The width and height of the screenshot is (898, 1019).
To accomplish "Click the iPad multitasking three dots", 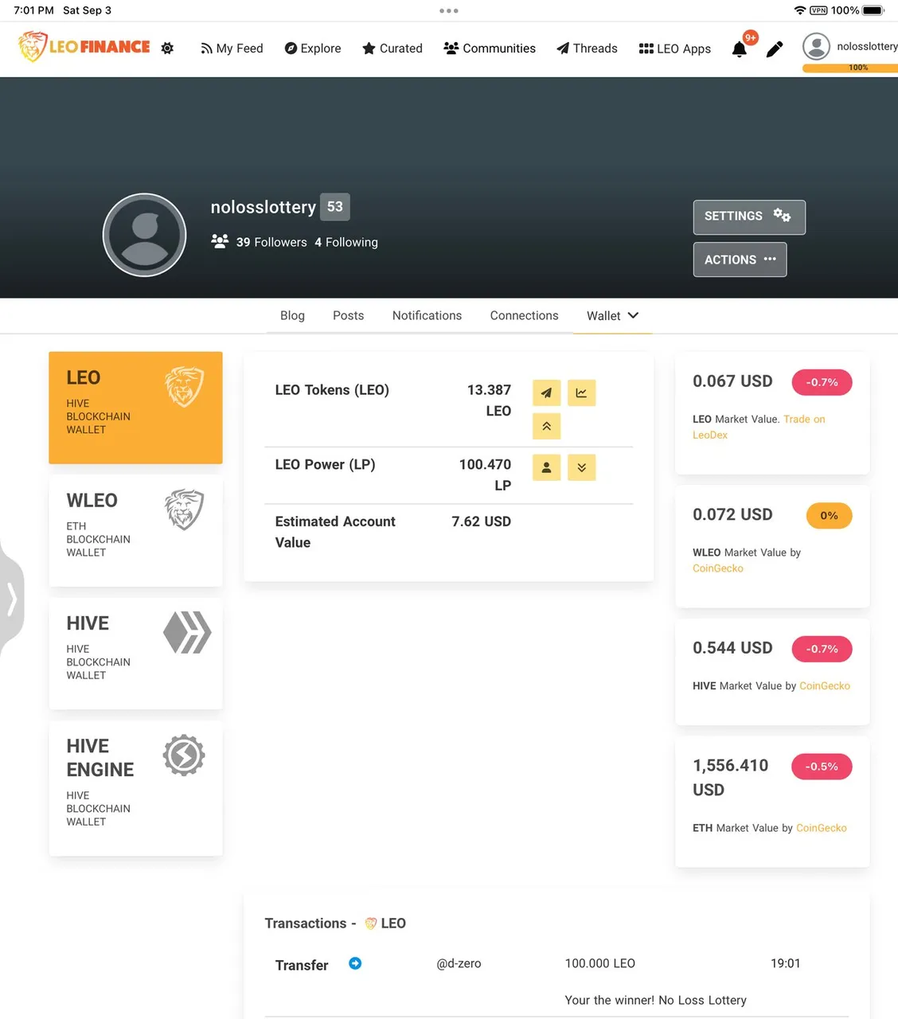I will point(449,11).
